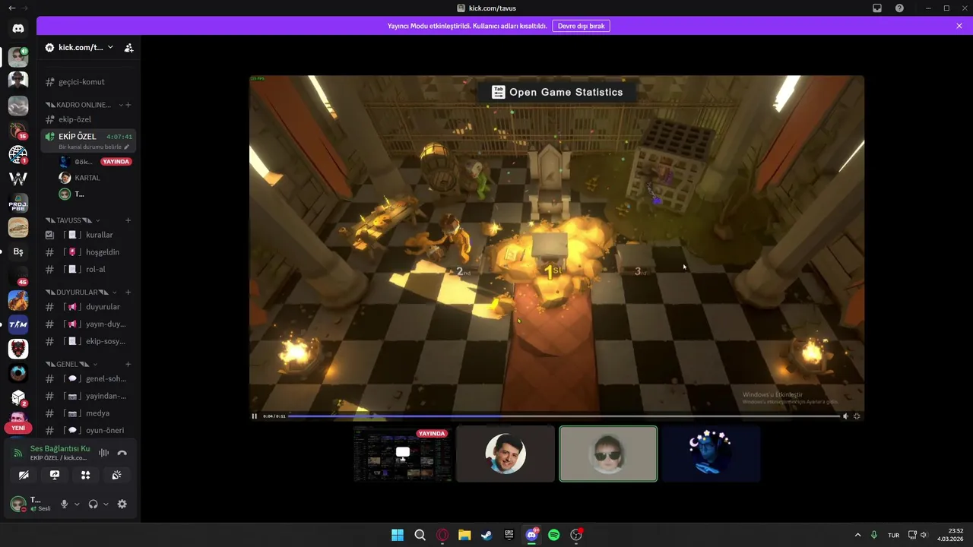973x547 pixels.
Task: Open the screen share options icon
Action: (54, 475)
